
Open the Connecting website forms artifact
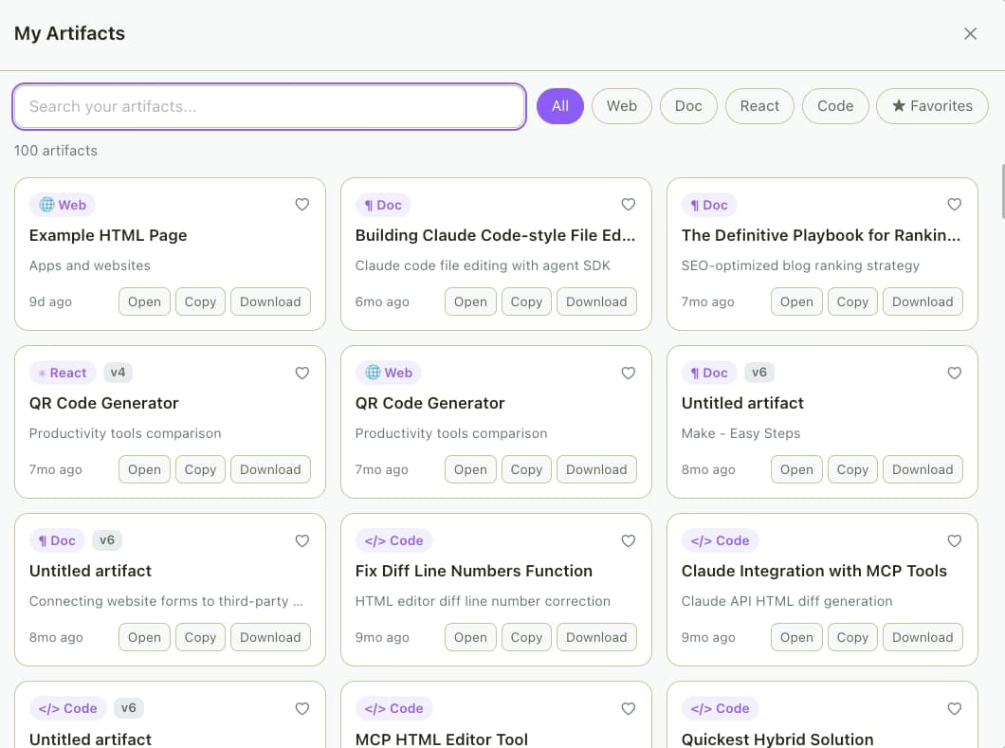click(144, 638)
